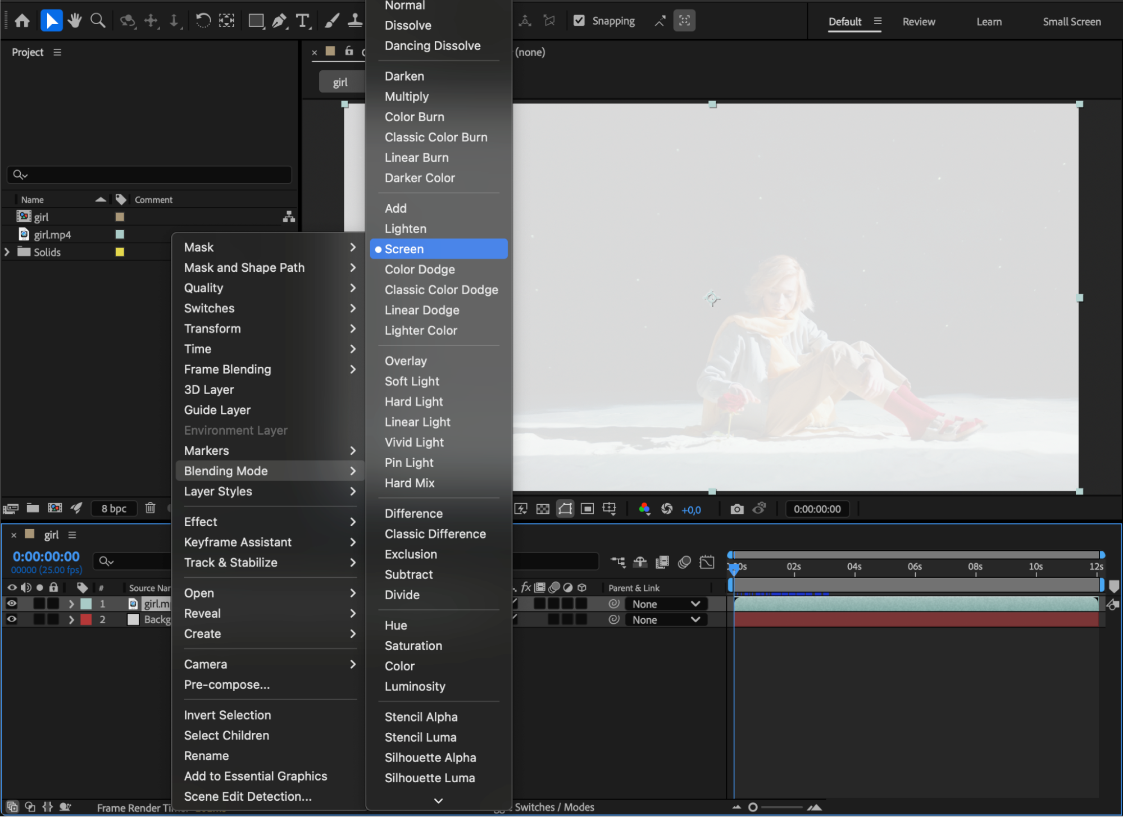Expand layer 2 properties arrow

click(71, 620)
